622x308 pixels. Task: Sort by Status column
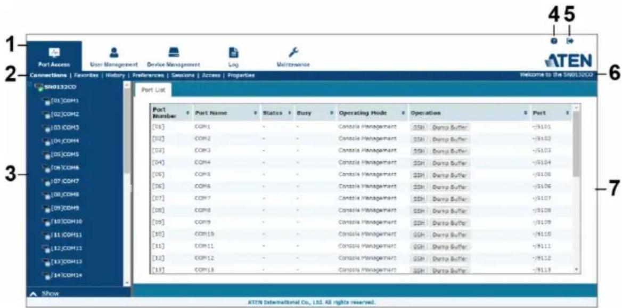(277, 113)
